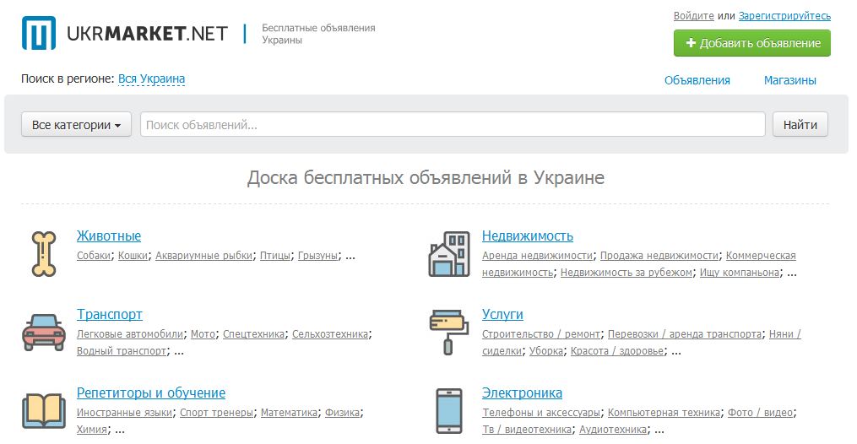Change region via Вся Украина selector
The image size is (857, 444).
tap(151, 79)
